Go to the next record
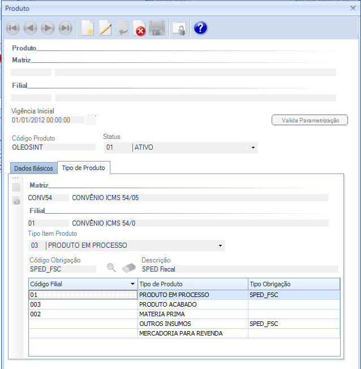 click(48, 28)
